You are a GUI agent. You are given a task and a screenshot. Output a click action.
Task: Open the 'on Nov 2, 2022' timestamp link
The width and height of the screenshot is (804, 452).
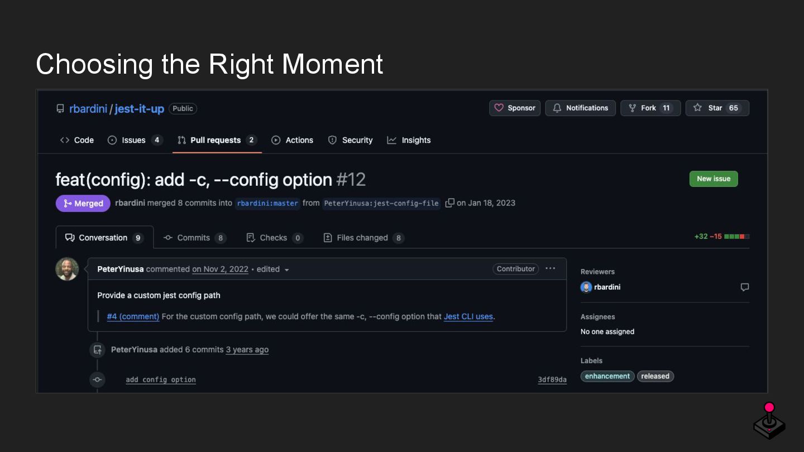(220, 269)
